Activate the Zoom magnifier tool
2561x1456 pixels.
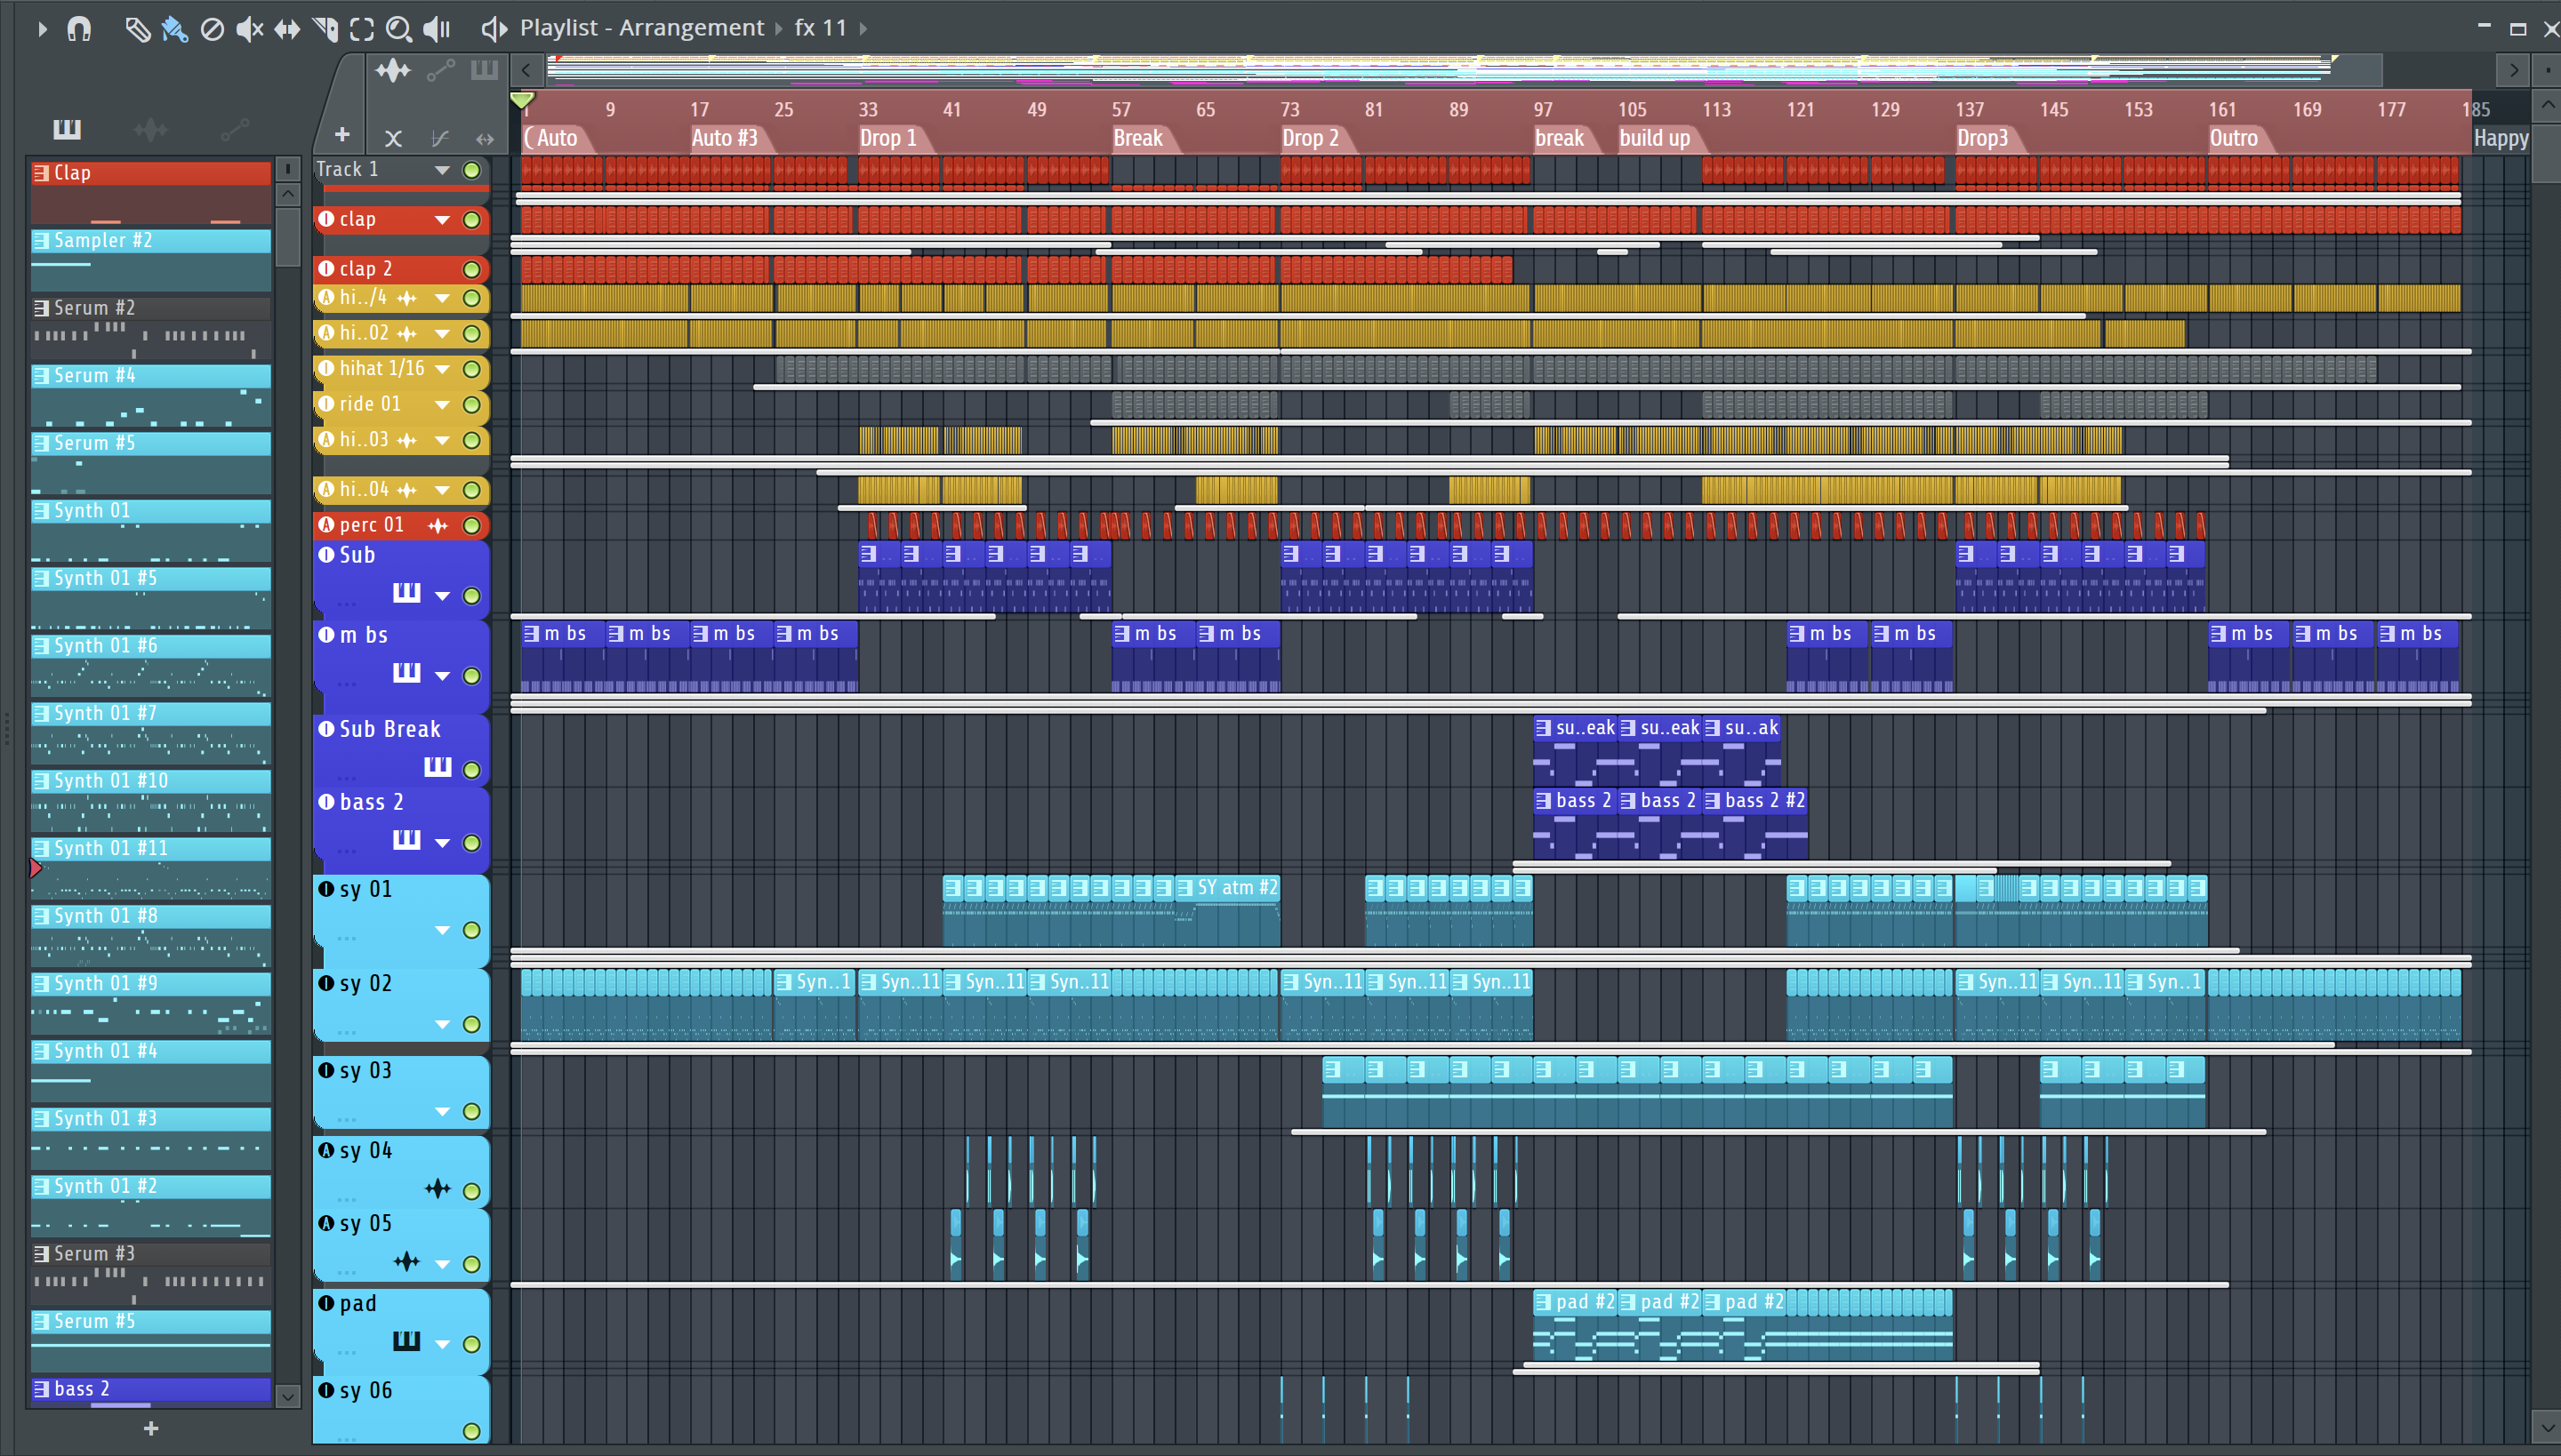pyautogui.click(x=398, y=28)
